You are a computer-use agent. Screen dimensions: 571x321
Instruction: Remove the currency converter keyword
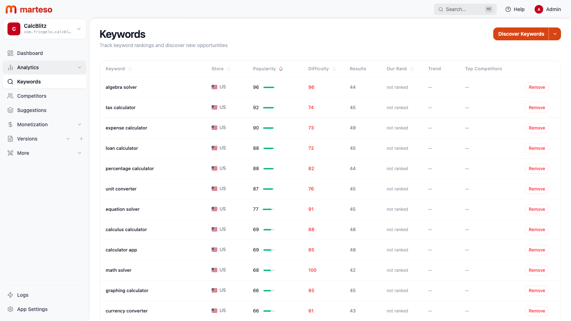[x=537, y=311]
